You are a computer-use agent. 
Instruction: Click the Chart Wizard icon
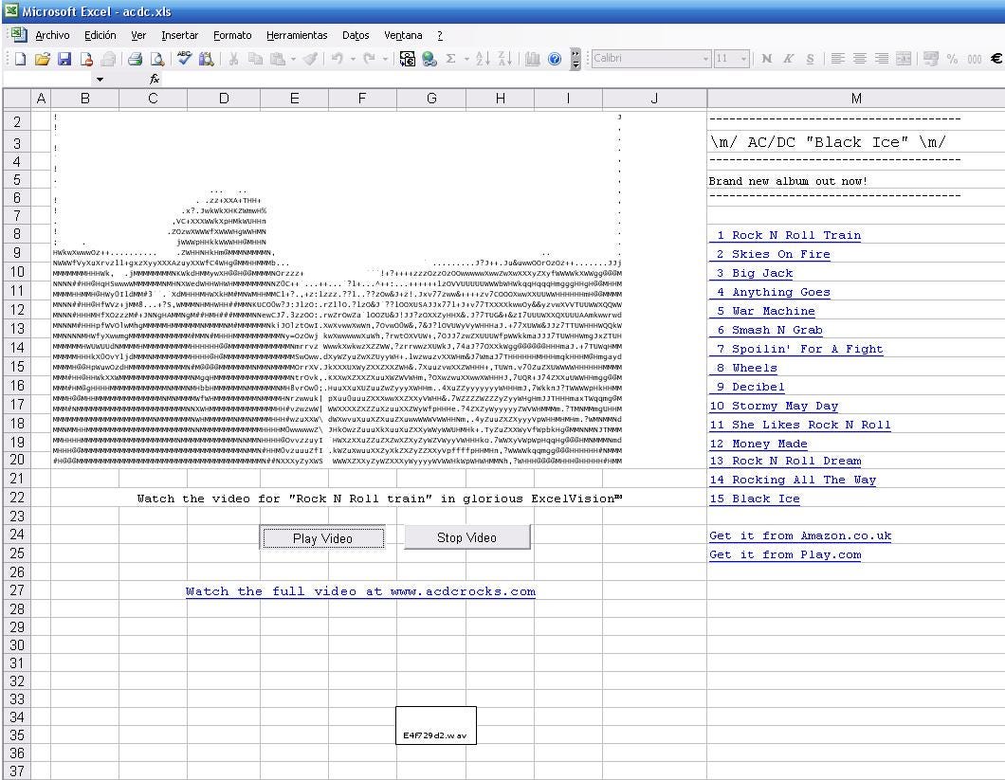click(532, 59)
